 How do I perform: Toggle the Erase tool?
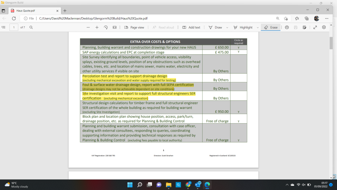click(x=271, y=27)
